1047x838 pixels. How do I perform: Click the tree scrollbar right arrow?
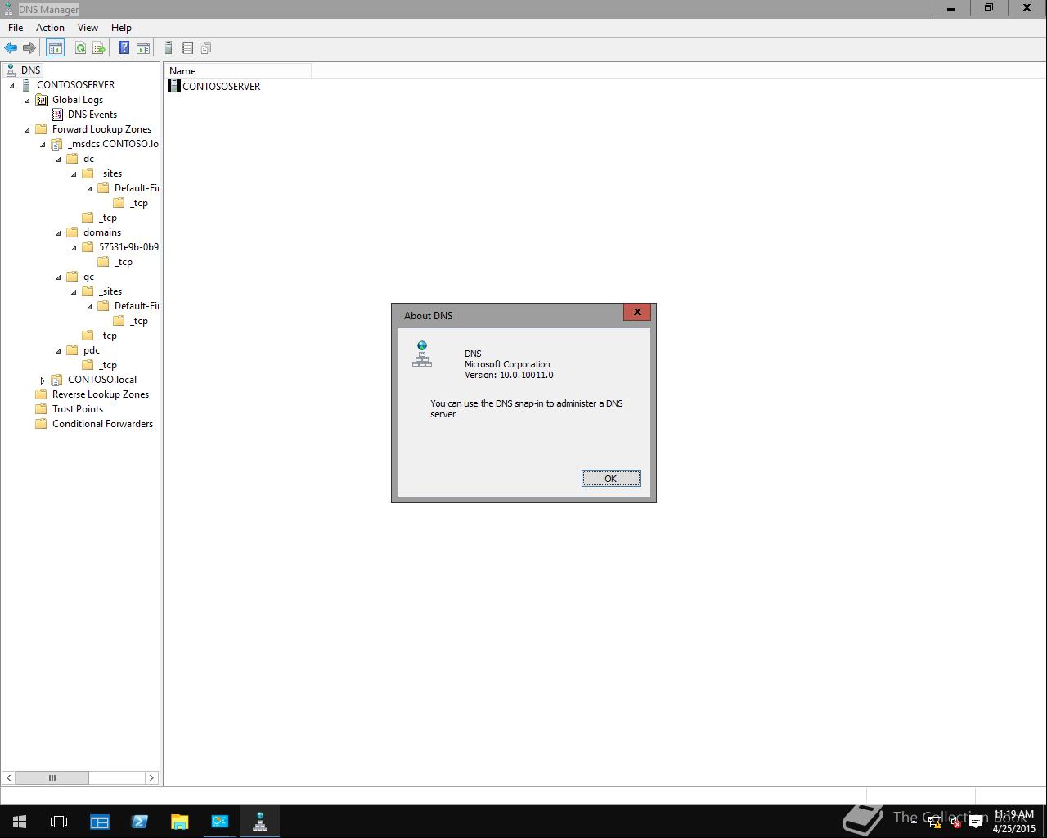pyautogui.click(x=151, y=777)
